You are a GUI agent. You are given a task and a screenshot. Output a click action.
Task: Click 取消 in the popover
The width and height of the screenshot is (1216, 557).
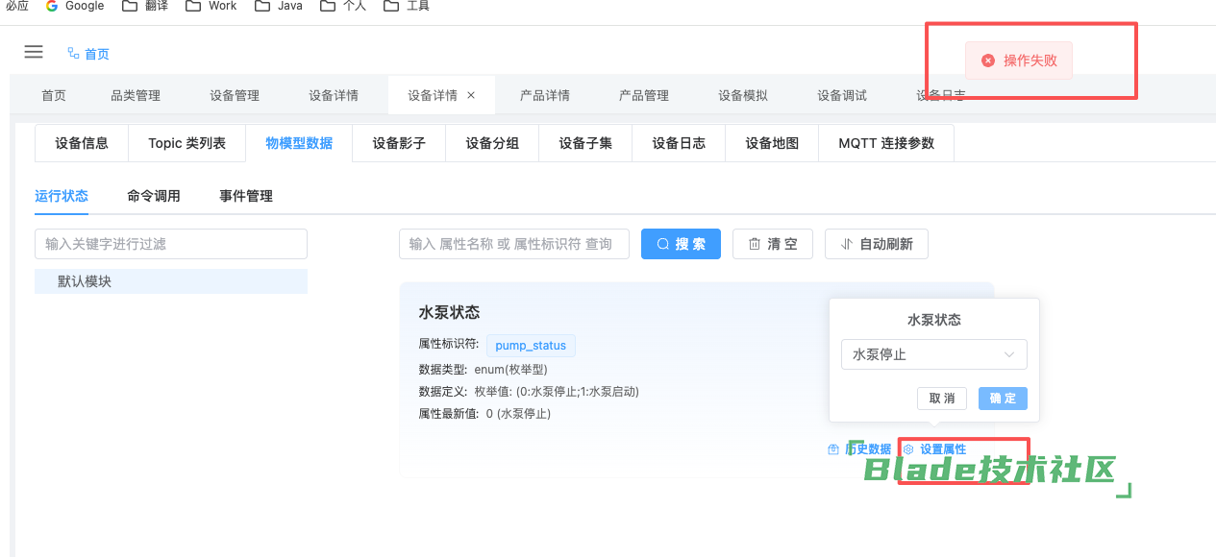coord(942,399)
